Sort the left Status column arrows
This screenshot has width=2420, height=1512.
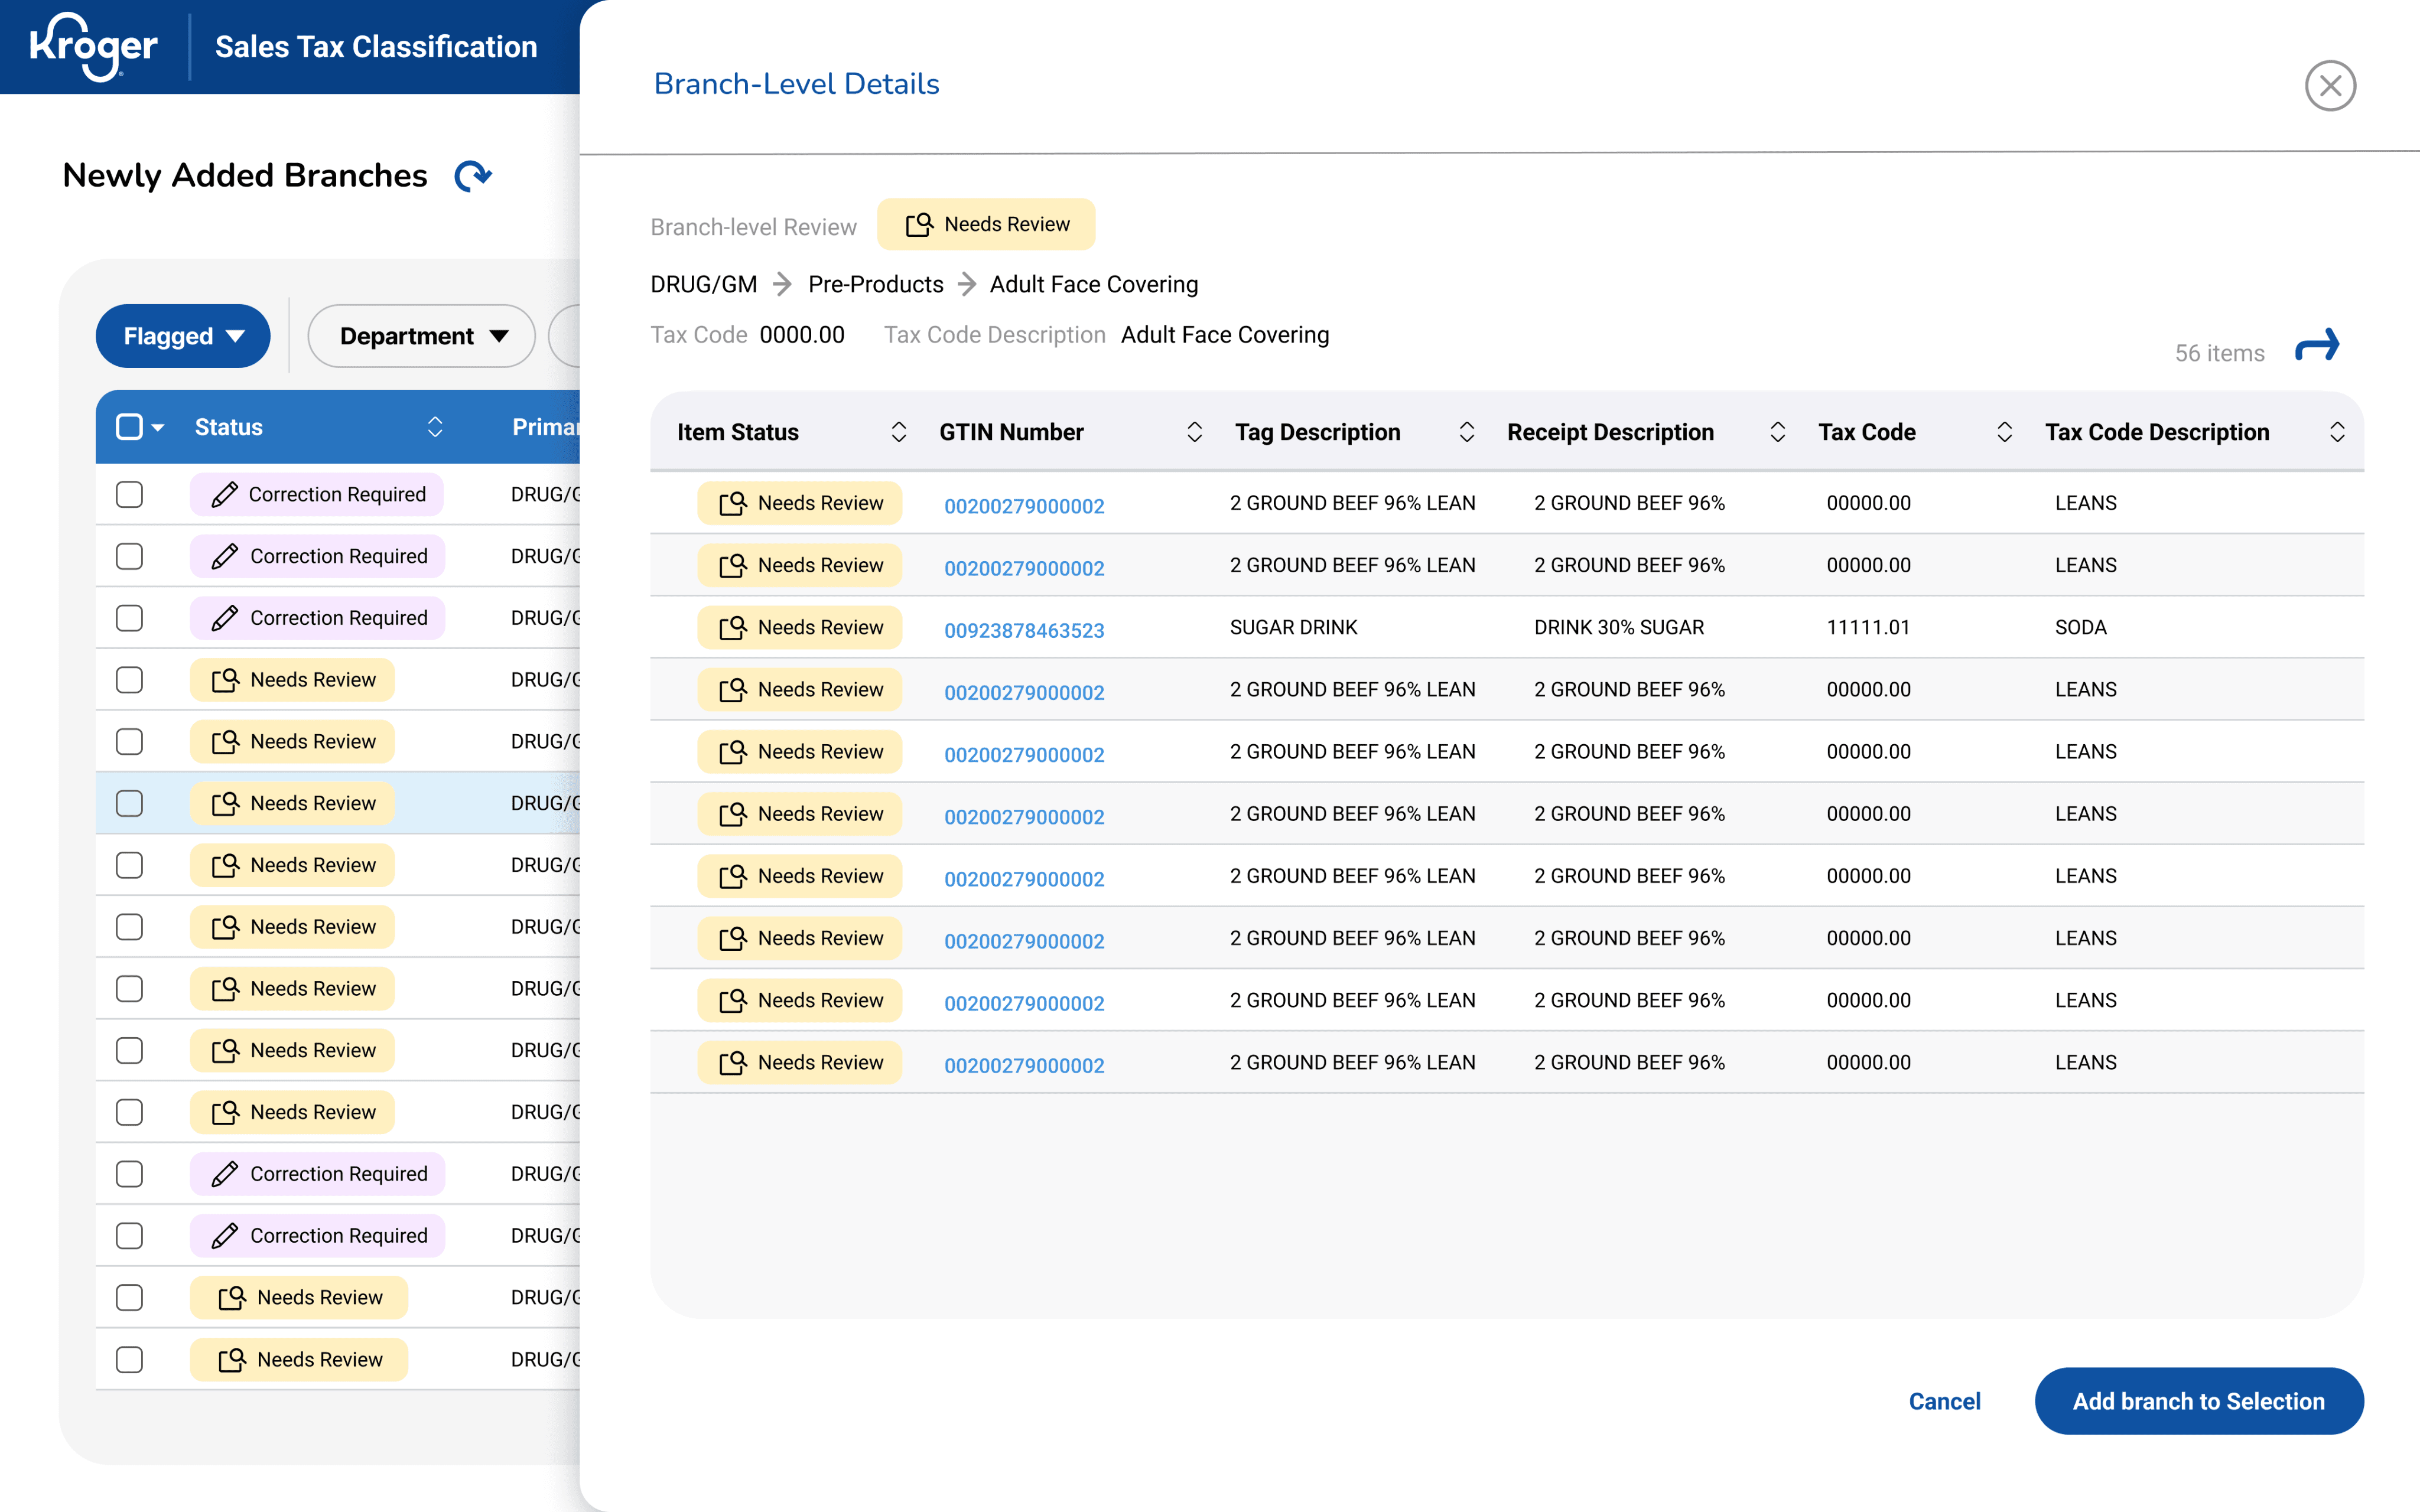[435, 427]
